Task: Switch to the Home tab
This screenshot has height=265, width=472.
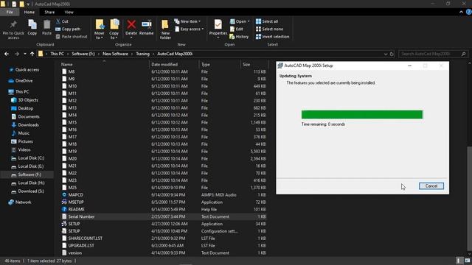Action: coord(29,12)
